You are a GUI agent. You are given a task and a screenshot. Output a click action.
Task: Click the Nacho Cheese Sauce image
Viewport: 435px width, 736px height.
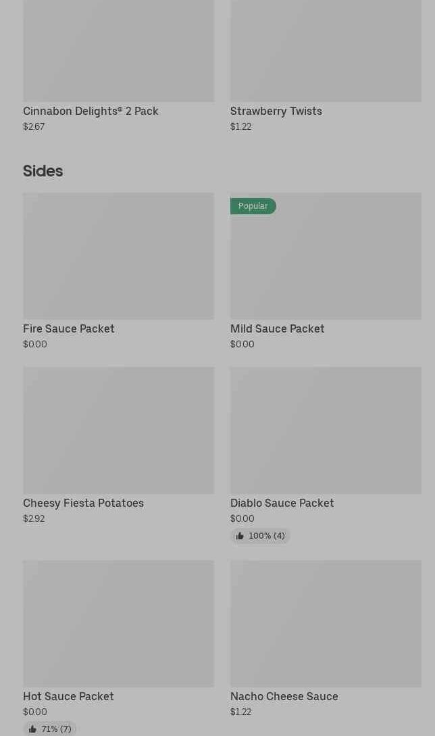coord(326,623)
